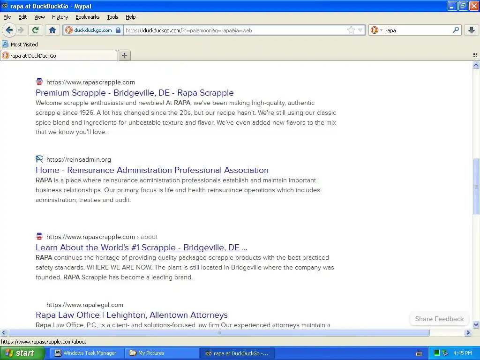Image resolution: width=480 pixels, height=360 pixels.
Task: Click into the URL address field
Action: click(235, 30)
